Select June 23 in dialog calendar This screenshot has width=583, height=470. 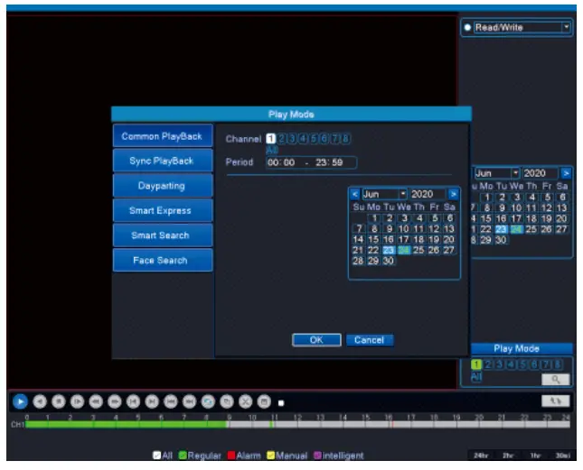coord(389,250)
